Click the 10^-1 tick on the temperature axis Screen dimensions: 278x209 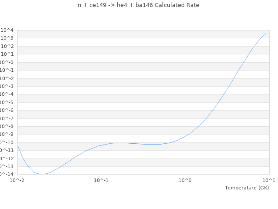pyautogui.click(x=101, y=180)
